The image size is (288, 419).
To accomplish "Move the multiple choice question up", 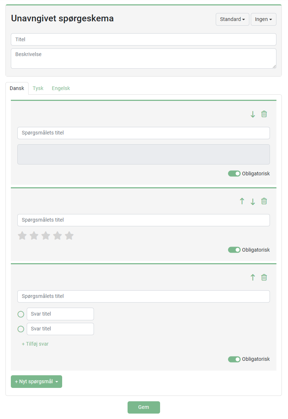I will (253, 278).
